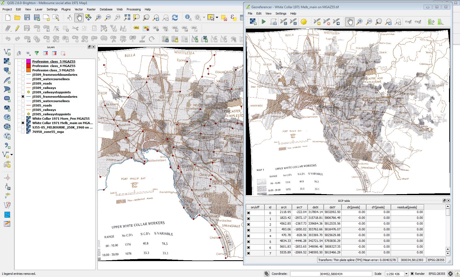Click the Open Project folder icon

pos(17,18)
